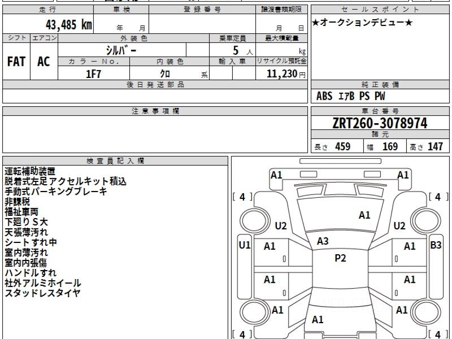
Task: Click the B3 damage mark on diagram
Action: [x=436, y=245]
